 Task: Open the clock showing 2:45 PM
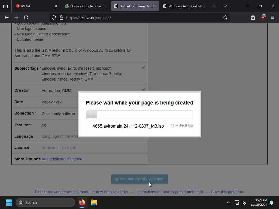tap(259, 202)
